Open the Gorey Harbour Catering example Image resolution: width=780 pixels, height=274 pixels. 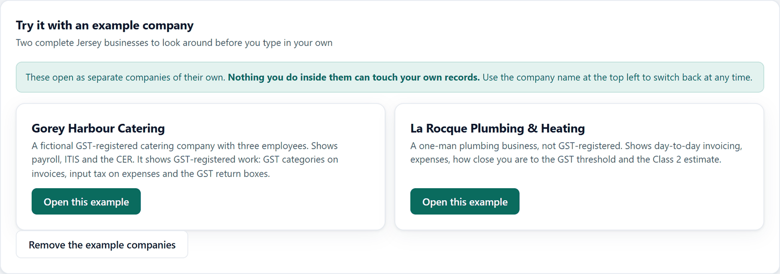point(86,201)
